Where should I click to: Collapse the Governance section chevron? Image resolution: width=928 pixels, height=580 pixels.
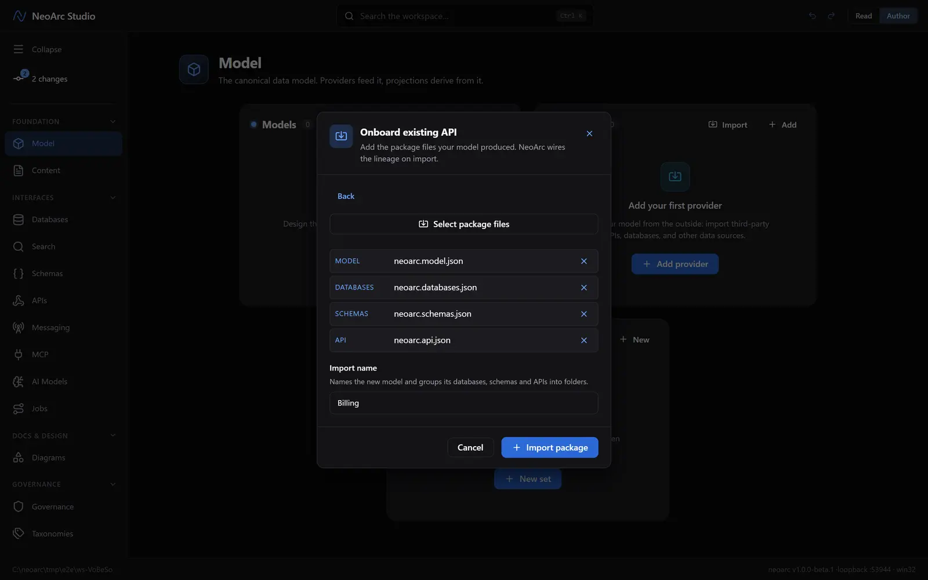[x=113, y=484]
